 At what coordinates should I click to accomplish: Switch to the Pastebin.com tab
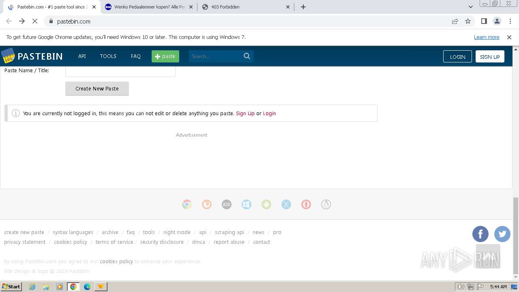(52, 7)
